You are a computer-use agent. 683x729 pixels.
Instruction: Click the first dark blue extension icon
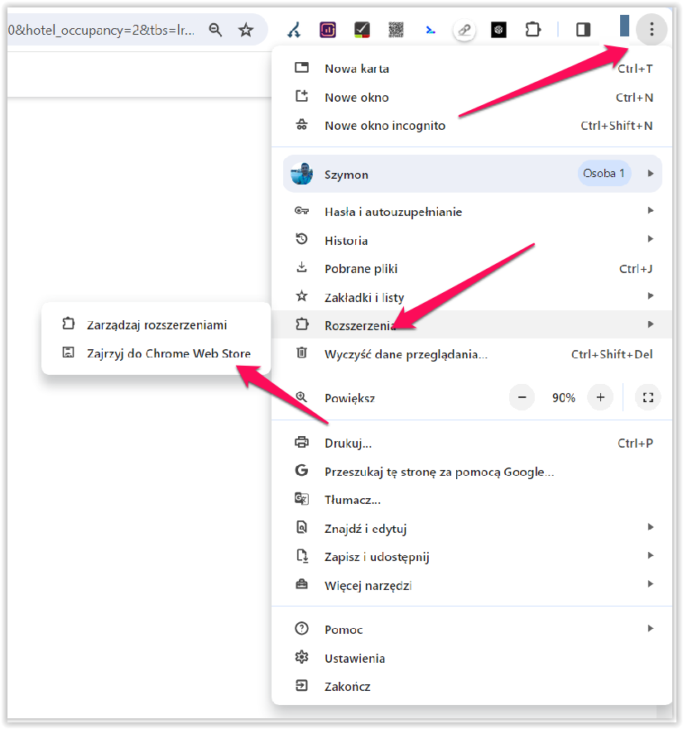[x=294, y=31]
